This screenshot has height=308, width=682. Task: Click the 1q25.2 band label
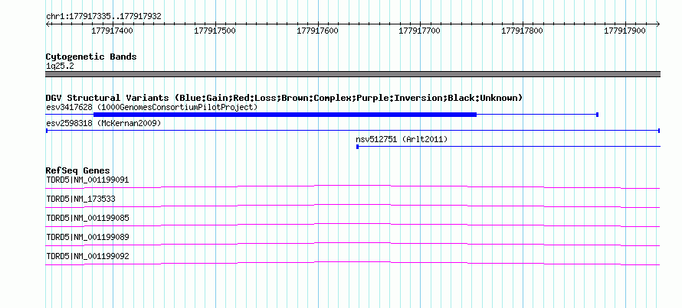[x=60, y=66]
